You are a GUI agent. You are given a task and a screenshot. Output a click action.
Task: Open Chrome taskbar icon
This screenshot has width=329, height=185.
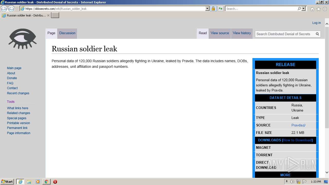[46, 182]
